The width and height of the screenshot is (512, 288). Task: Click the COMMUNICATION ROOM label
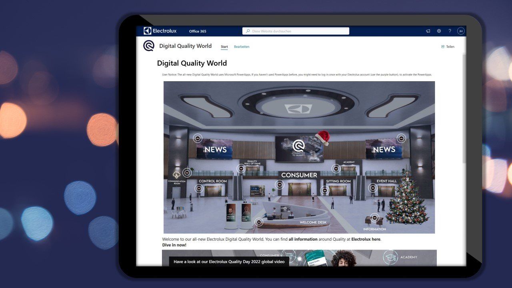click(x=177, y=182)
